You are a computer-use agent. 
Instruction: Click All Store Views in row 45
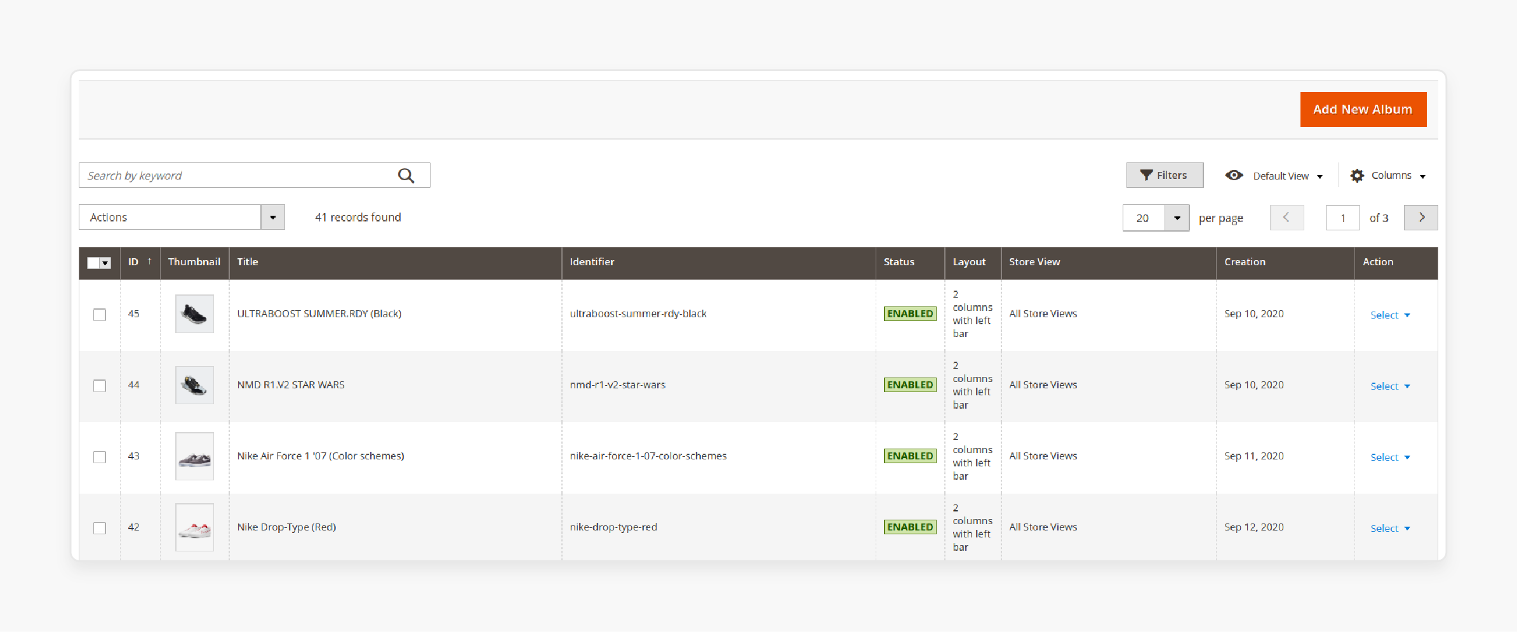point(1043,314)
